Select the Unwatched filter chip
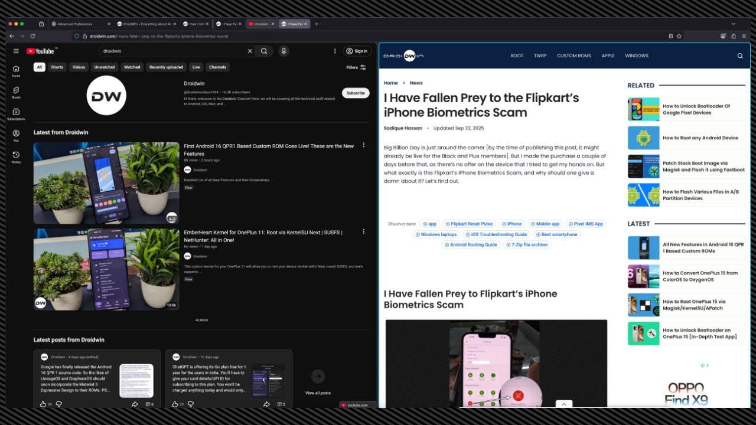 tap(105, 67)
